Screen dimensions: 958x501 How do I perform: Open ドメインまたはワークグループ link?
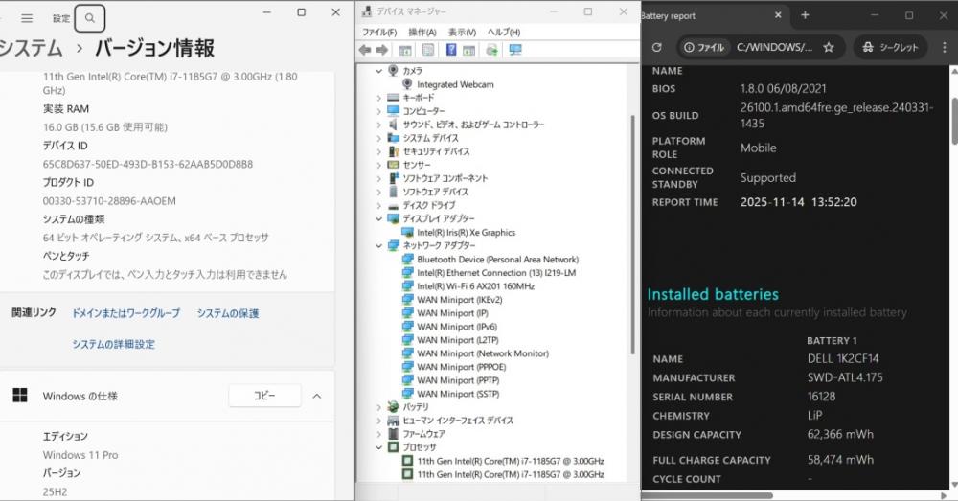pos(125,313)
